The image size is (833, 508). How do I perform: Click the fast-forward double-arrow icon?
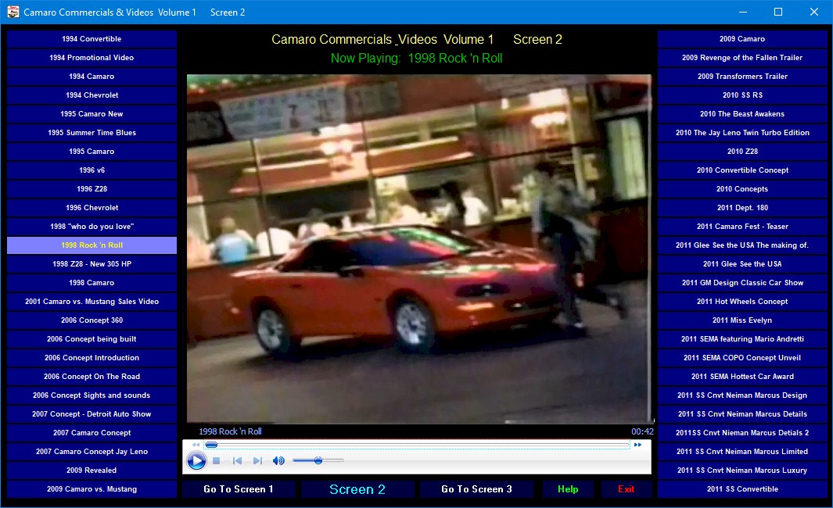click(x=637, y=444)
